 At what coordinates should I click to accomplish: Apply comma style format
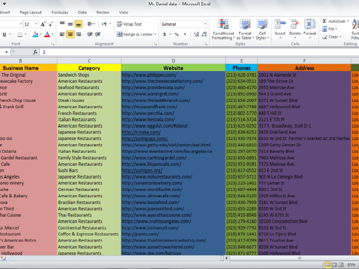185,34
